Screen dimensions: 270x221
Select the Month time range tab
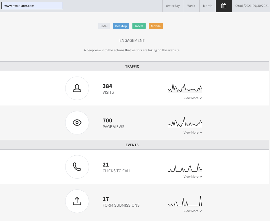click(x=208, y=6)
